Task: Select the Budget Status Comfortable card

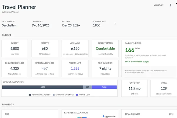Action: click(x=105, y=48)
